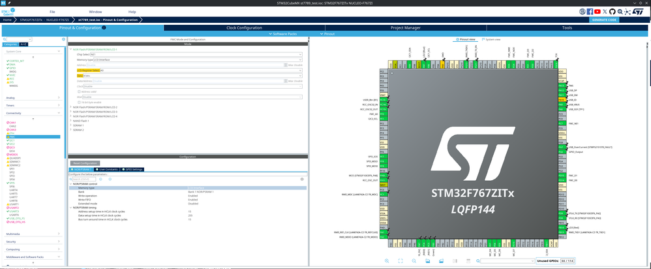Click the settings gear in the categories panel
Viewport: 651px width, 269px height.
click(x=63, y=39)
